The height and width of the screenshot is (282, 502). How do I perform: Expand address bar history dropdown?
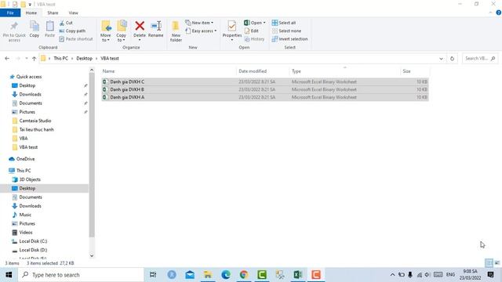(441, 59)
